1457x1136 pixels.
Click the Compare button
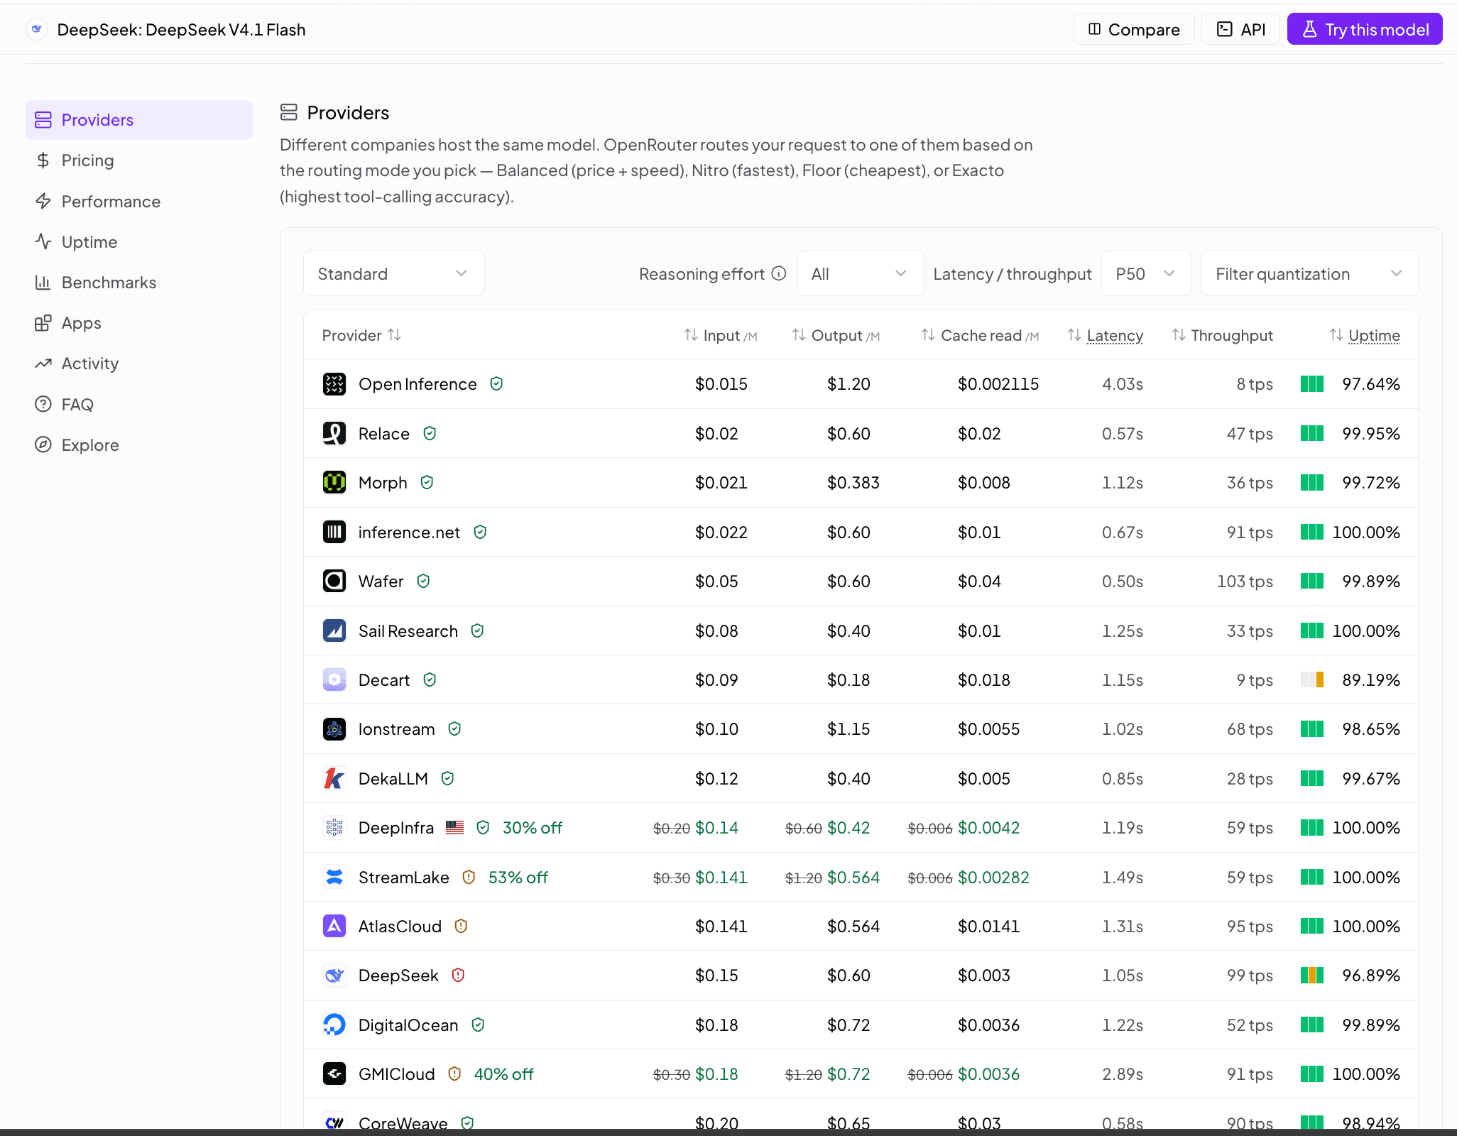1134,29
